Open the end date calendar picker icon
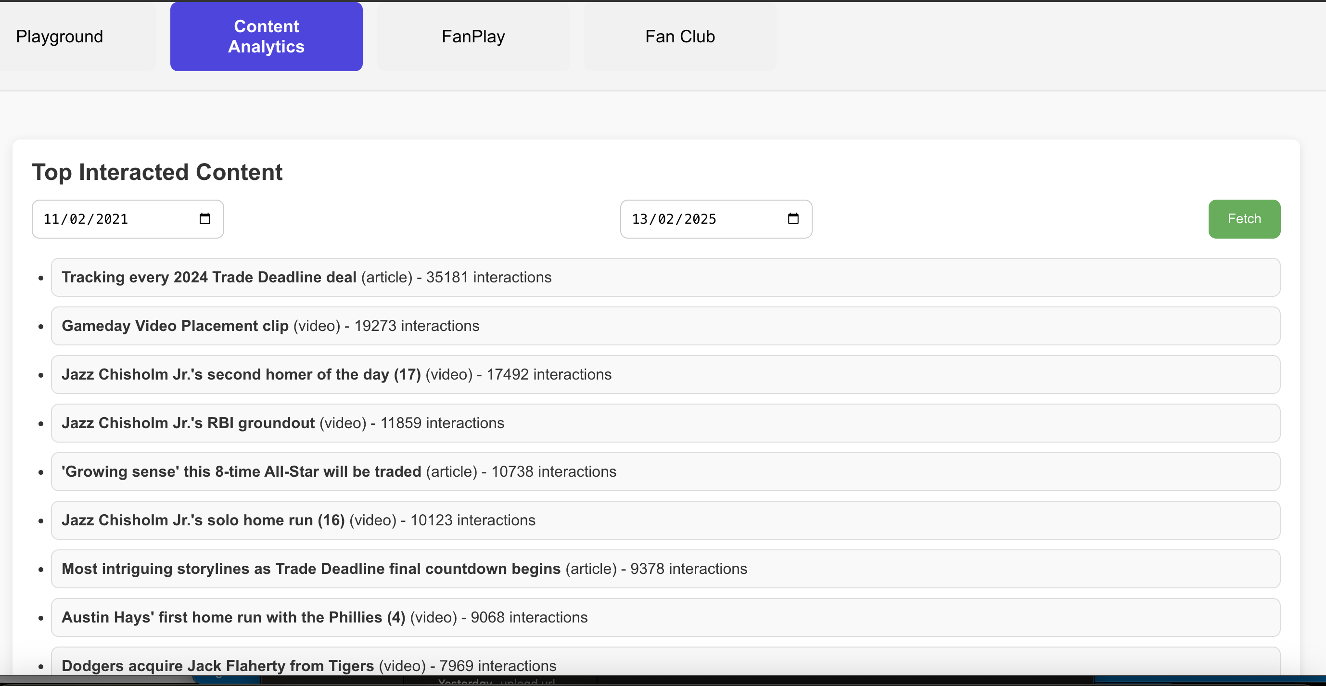1326x686 pixels. [x=793, y=219]
